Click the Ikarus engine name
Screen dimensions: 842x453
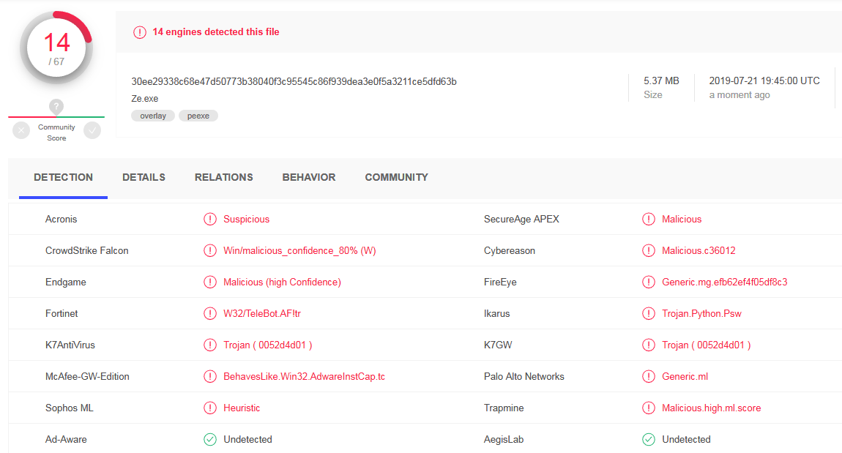[x=496, y=313]
